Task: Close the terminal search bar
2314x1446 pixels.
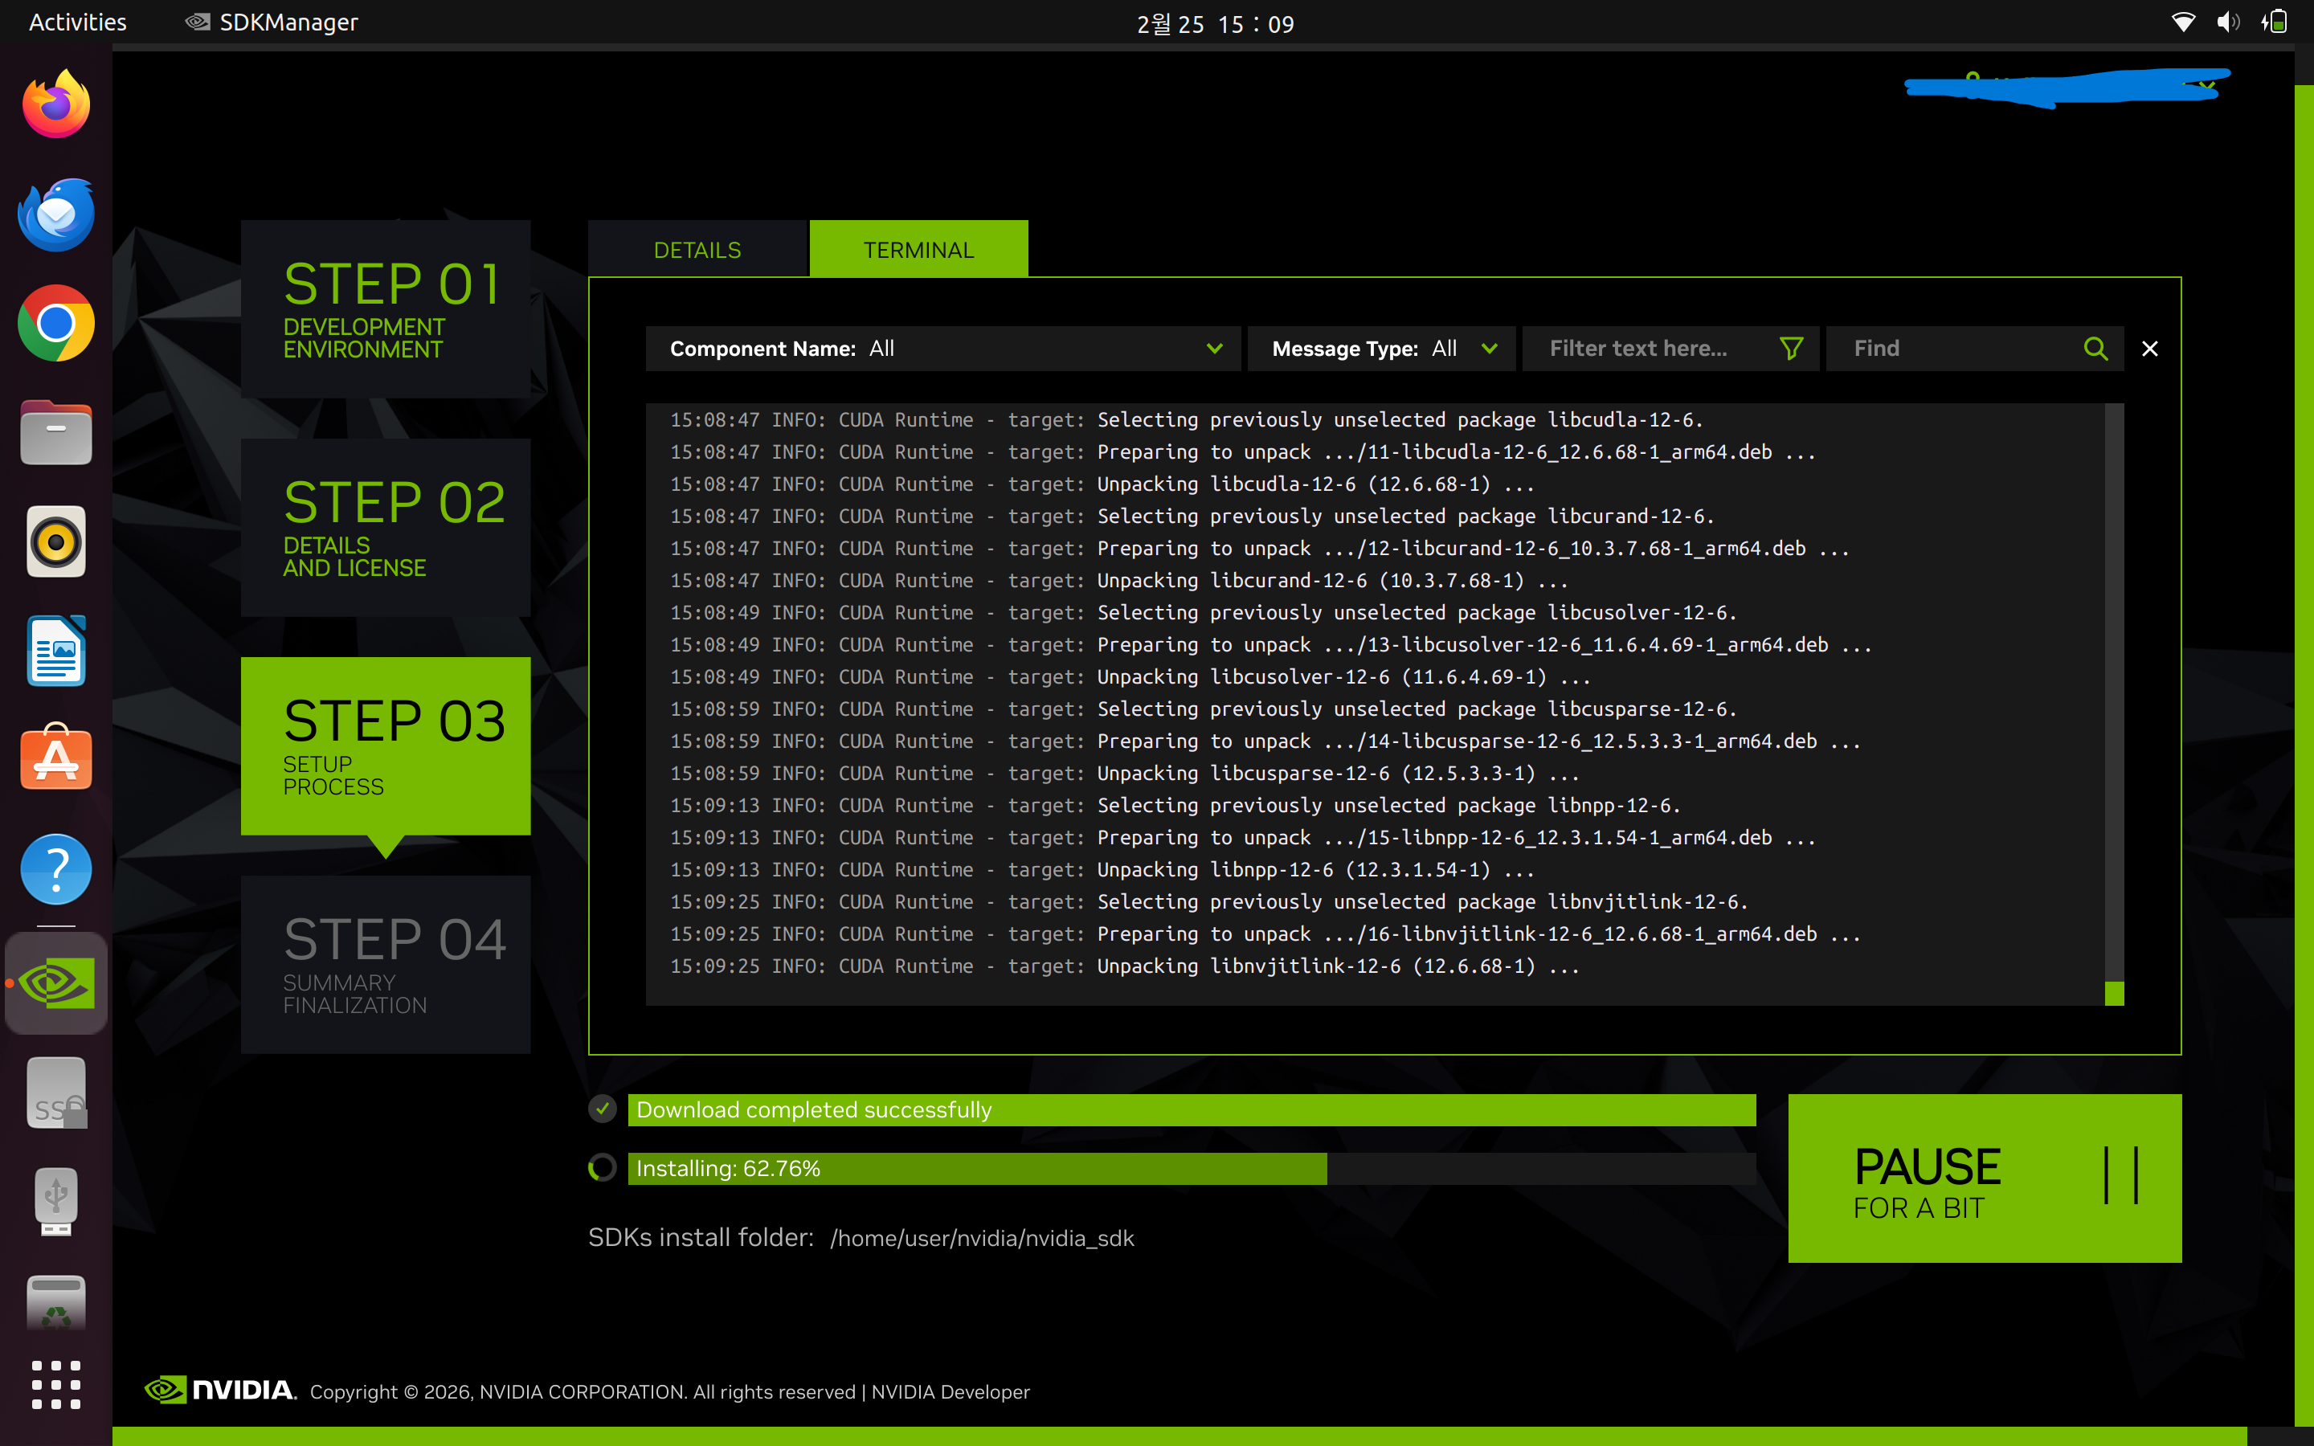Action: tap(2149, 348)
